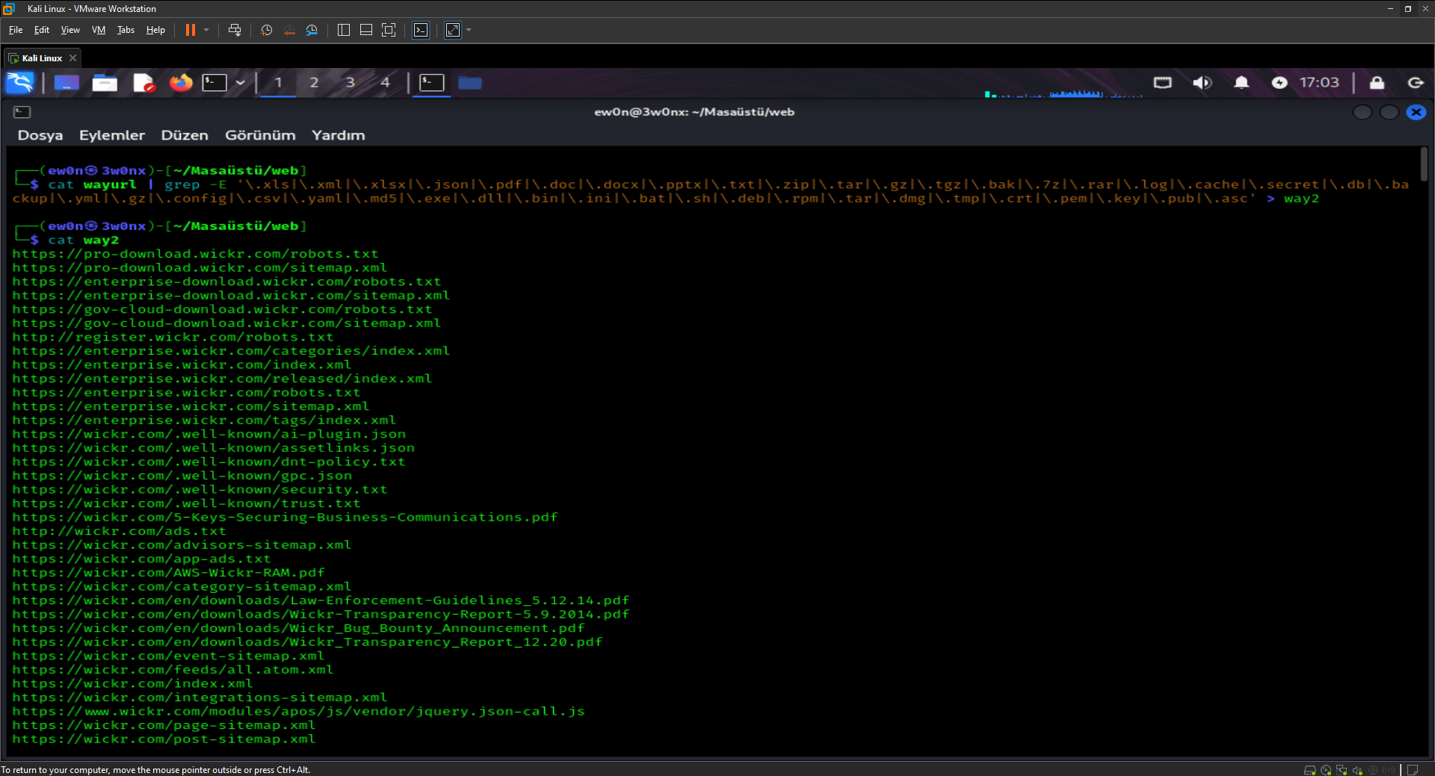Image resolution: width=1435 pixels, height=776 pixels.
Task: Open the terminal Dosya menu
Action: (x=40, y=135)
